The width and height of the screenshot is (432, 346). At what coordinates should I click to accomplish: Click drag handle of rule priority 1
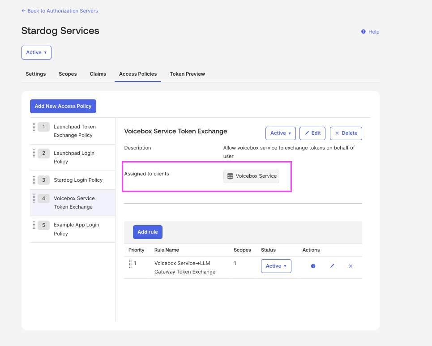point(130,264)
